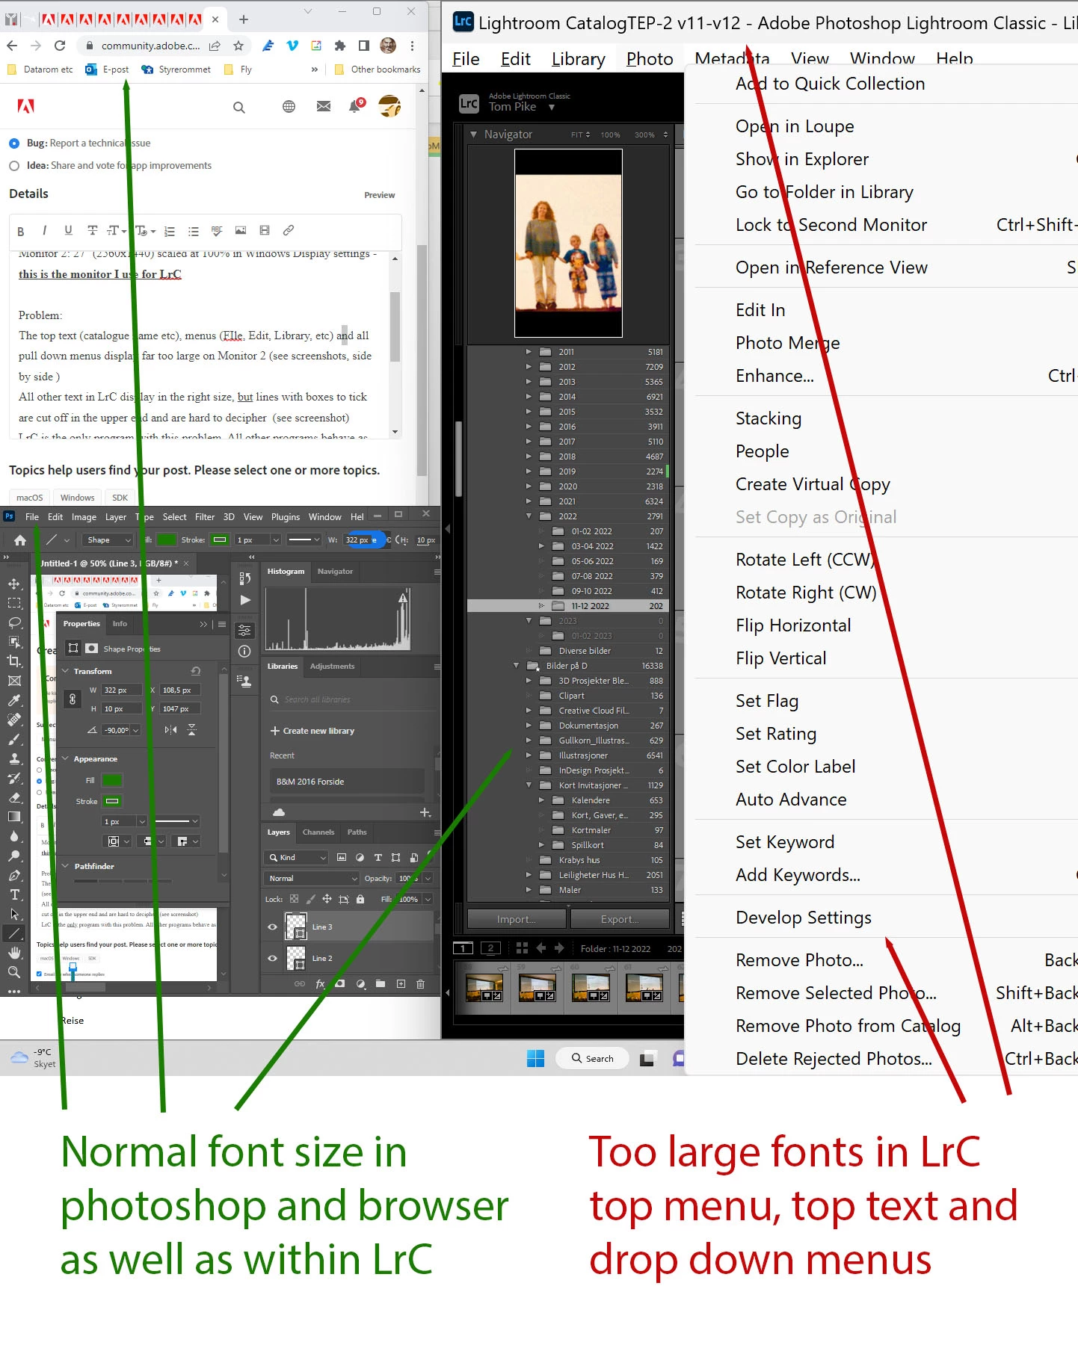Select the Pen tool in Photoshop
Screen dimensions: 1078x1351
pos(14,875)
